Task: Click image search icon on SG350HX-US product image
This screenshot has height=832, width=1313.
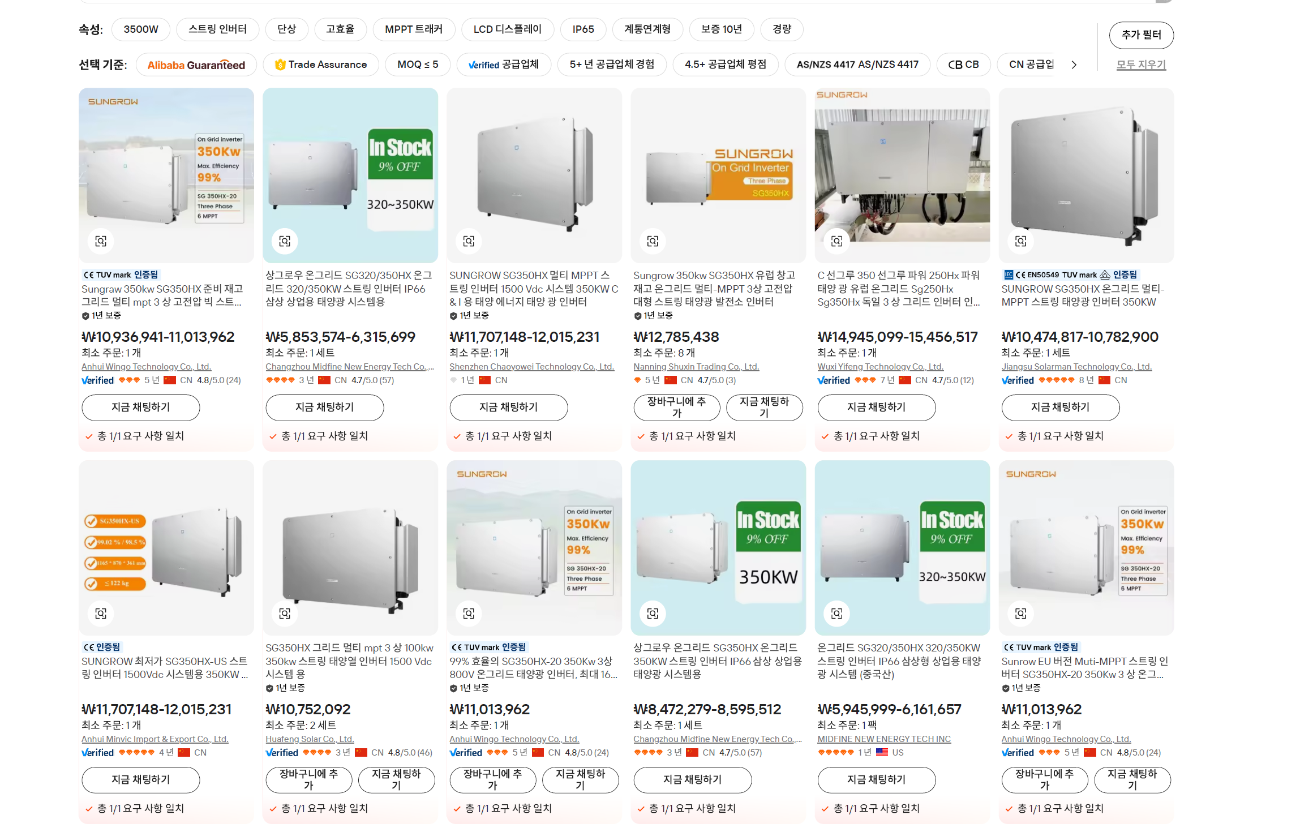Action: 101,614
